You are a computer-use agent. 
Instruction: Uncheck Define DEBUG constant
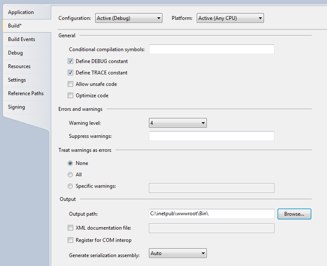click(71, 61)
